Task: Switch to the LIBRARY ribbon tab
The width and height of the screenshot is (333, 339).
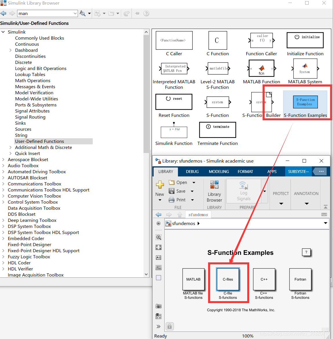Action: [166, 172]
